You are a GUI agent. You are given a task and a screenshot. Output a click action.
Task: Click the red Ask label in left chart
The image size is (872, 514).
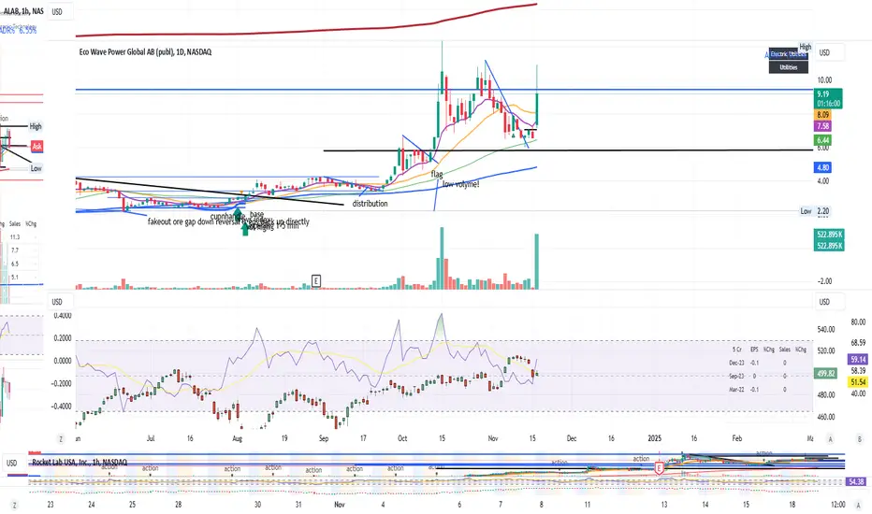tap(36, 146)
